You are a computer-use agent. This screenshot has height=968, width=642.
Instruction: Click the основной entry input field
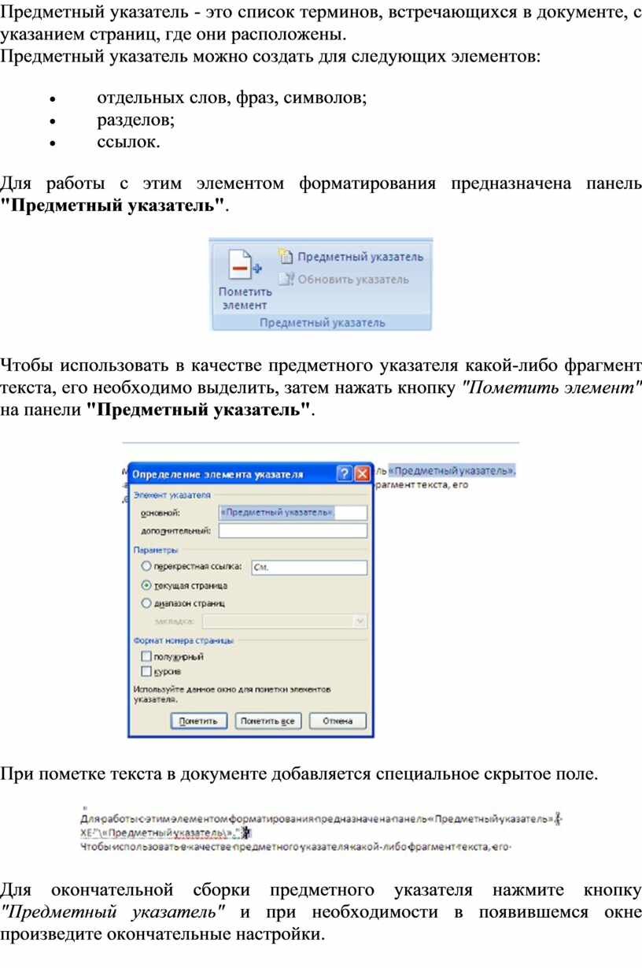tap(293, 513)
